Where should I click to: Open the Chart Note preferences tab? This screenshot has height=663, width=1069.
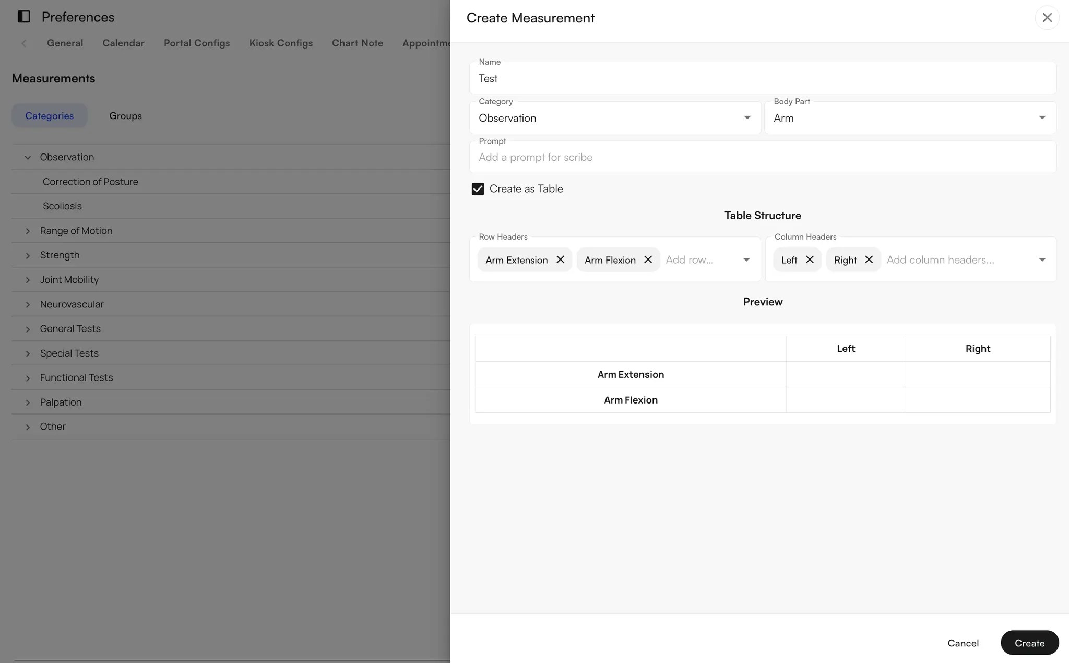[357, 43]
